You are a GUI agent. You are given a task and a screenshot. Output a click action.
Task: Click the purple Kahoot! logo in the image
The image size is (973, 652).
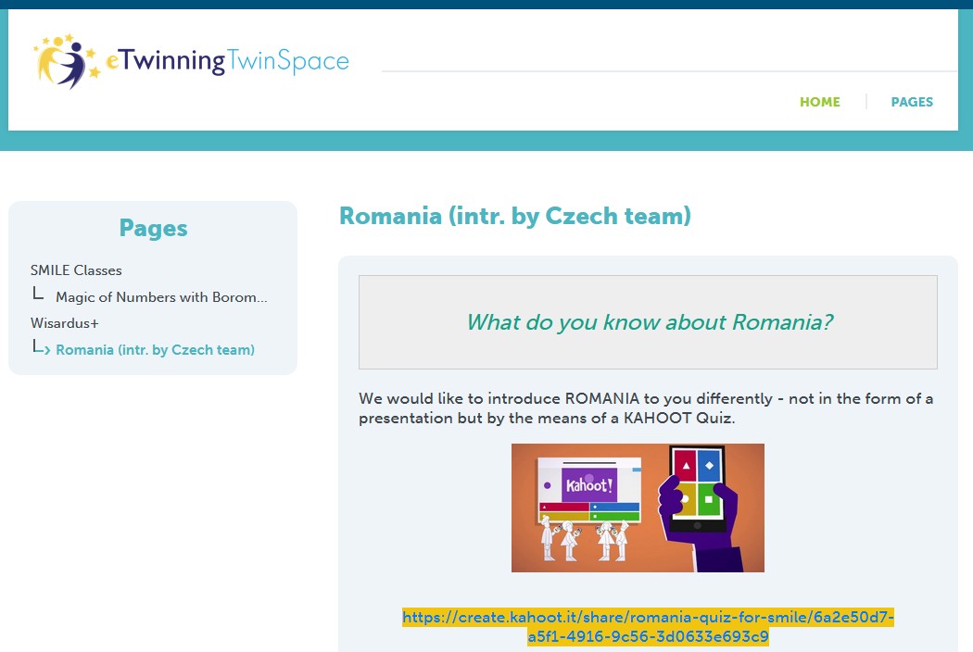point(588,483)
